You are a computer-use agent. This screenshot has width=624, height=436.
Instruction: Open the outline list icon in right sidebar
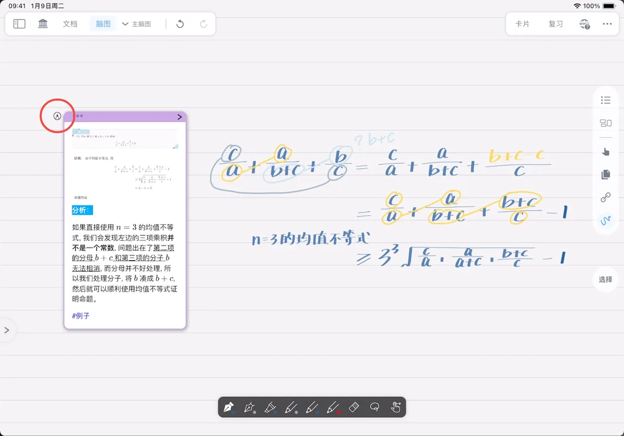[x=605, y=100]
